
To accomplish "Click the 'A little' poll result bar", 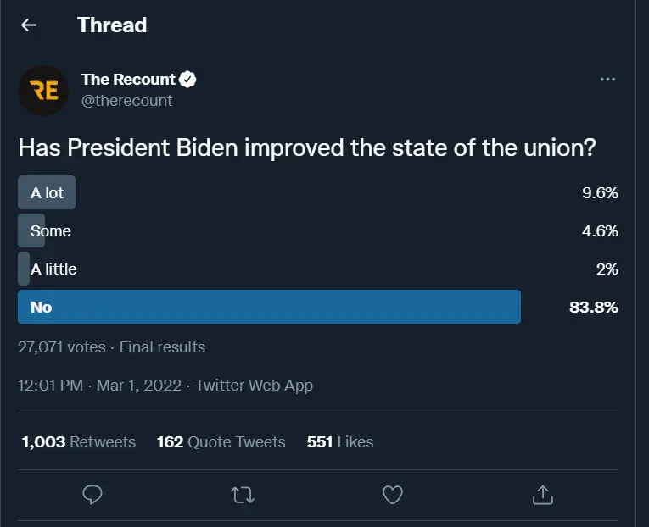I will [x=25, y=269].
